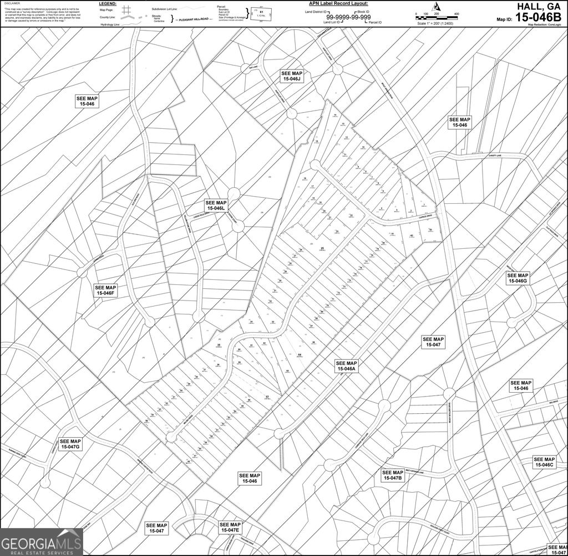568x556 pixels.
Task: Click the Block ID label
Action: pos(363,12)
